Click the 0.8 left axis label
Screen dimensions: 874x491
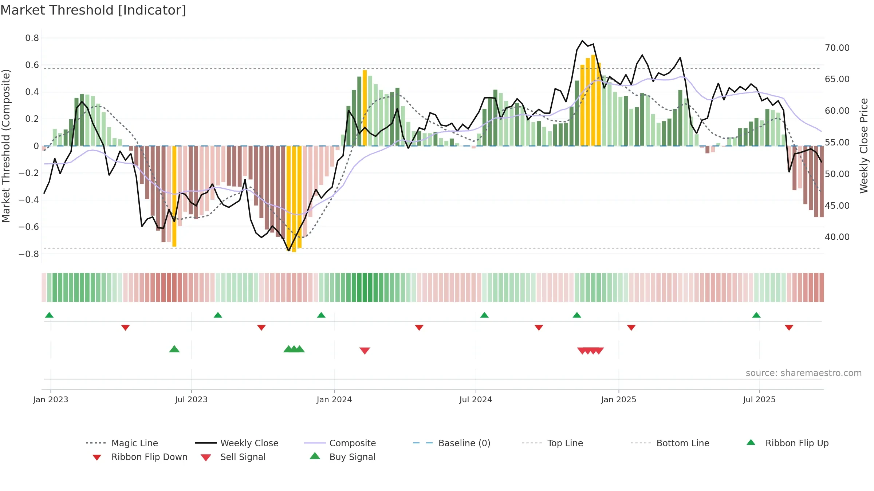point(32,38)
